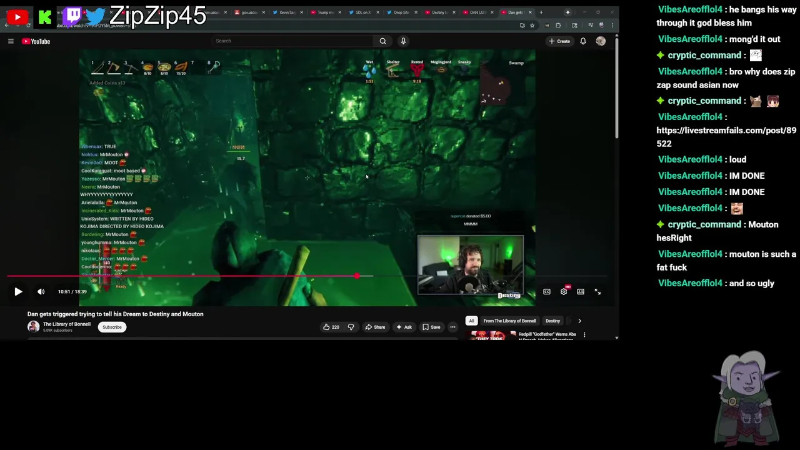
Task: Click the green Kick logo in the overlay
Action: click(45, 17)
